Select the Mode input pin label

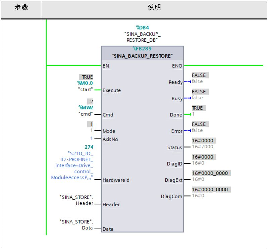(109, 131)
